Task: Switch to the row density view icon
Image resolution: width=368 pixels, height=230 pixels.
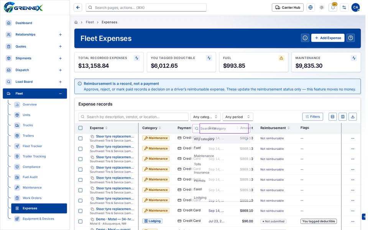Action: tap(333, 117)
